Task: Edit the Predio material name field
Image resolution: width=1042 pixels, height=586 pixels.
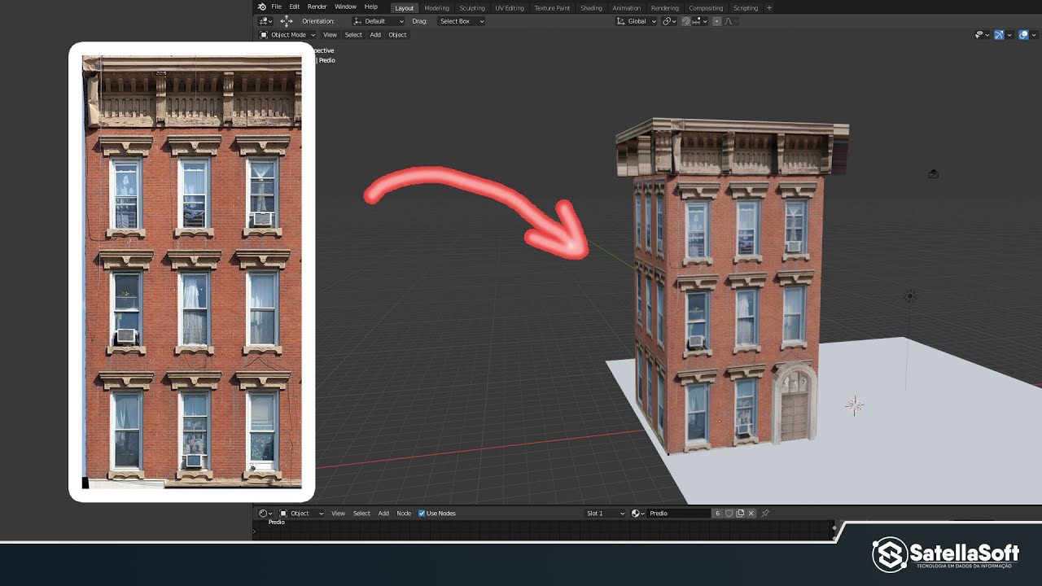Action: [x=679, y=514]
